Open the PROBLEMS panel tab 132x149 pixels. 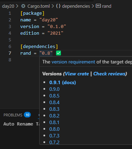[x=13, y=115]
